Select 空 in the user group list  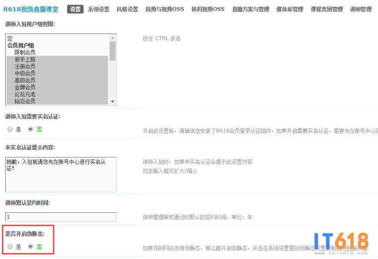coord(57,38)
